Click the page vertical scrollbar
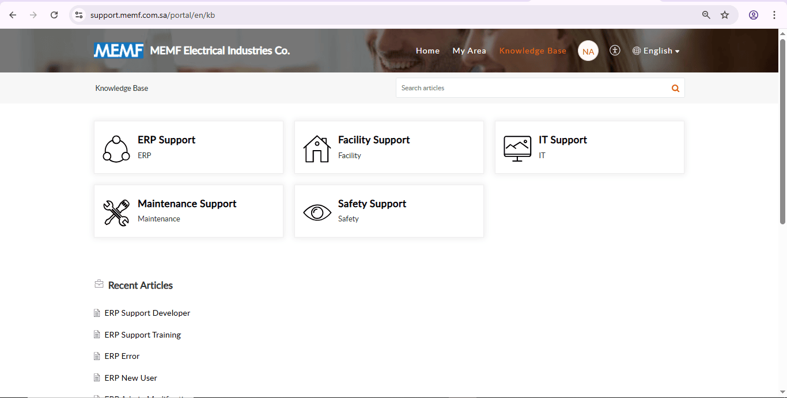 pos(782,132)
